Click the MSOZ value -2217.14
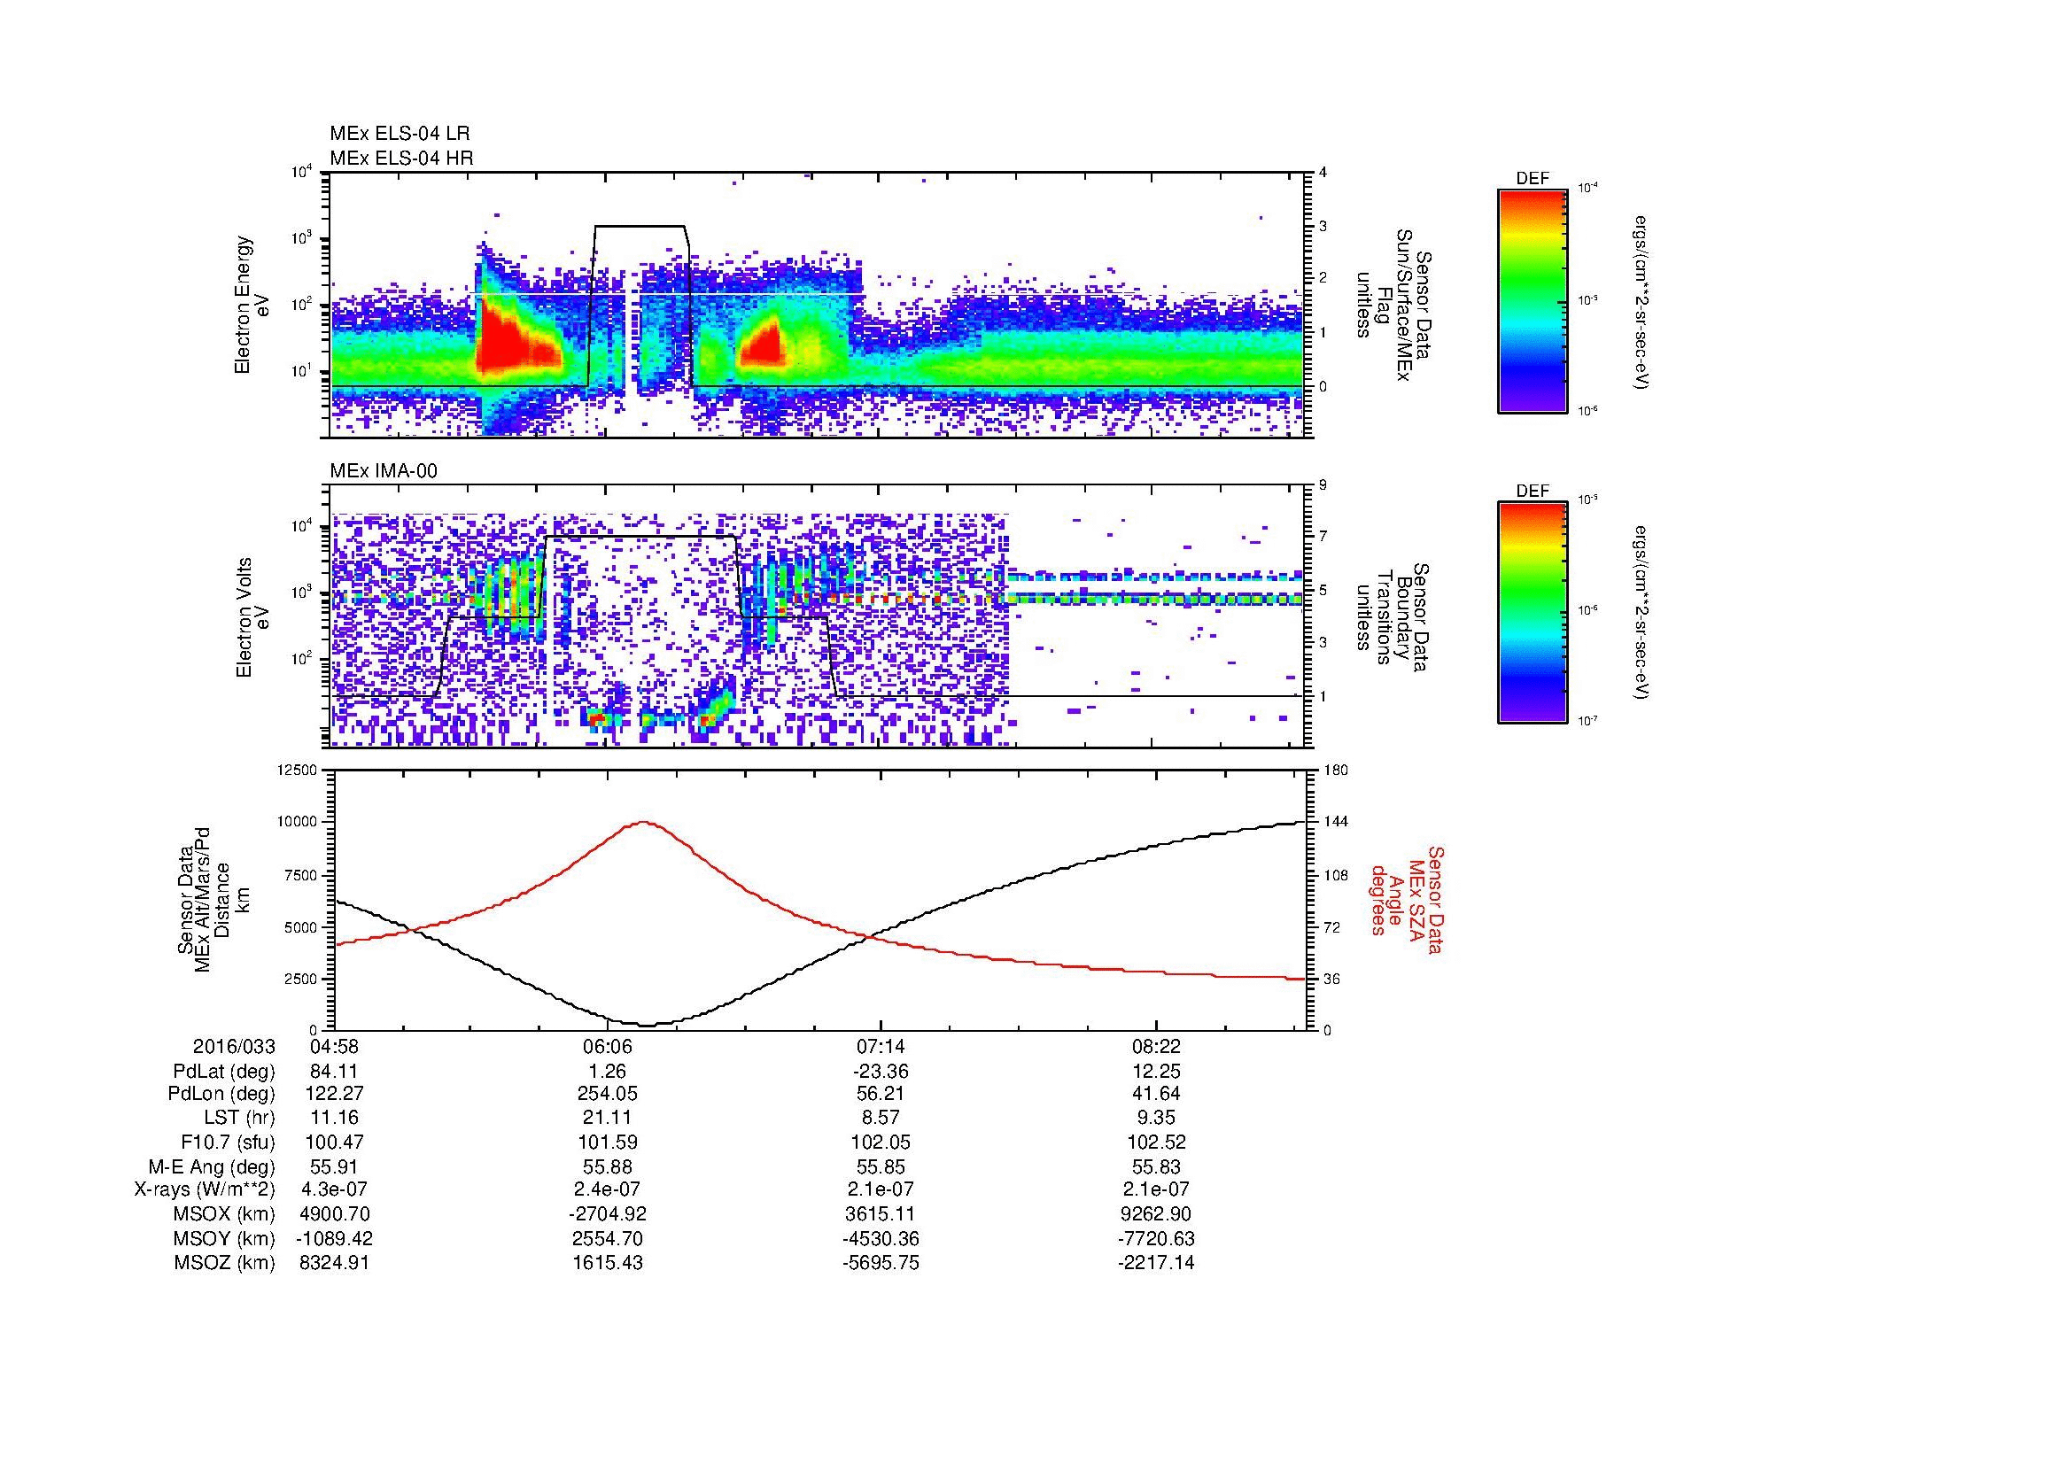 pyautogui.click(x=1156, y=1263)
